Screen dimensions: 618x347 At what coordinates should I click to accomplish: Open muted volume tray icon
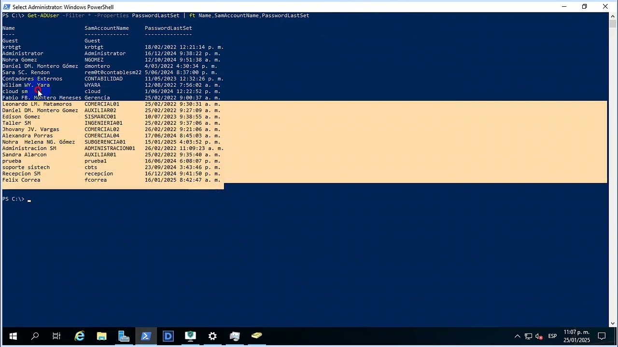click(539, 336)
